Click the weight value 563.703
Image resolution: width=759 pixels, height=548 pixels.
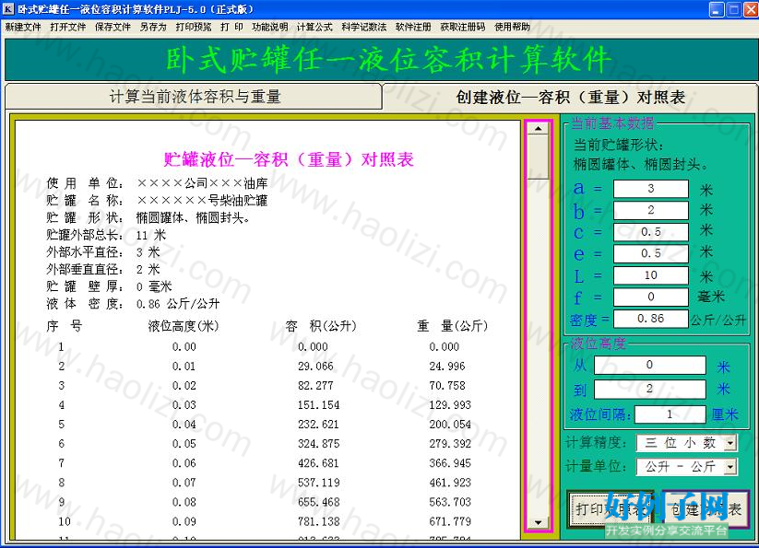[x=450, y=502]
